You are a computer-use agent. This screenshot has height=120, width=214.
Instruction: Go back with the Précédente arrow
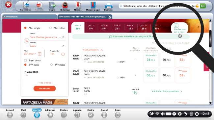pyautogui.click(x=26, y=5)
